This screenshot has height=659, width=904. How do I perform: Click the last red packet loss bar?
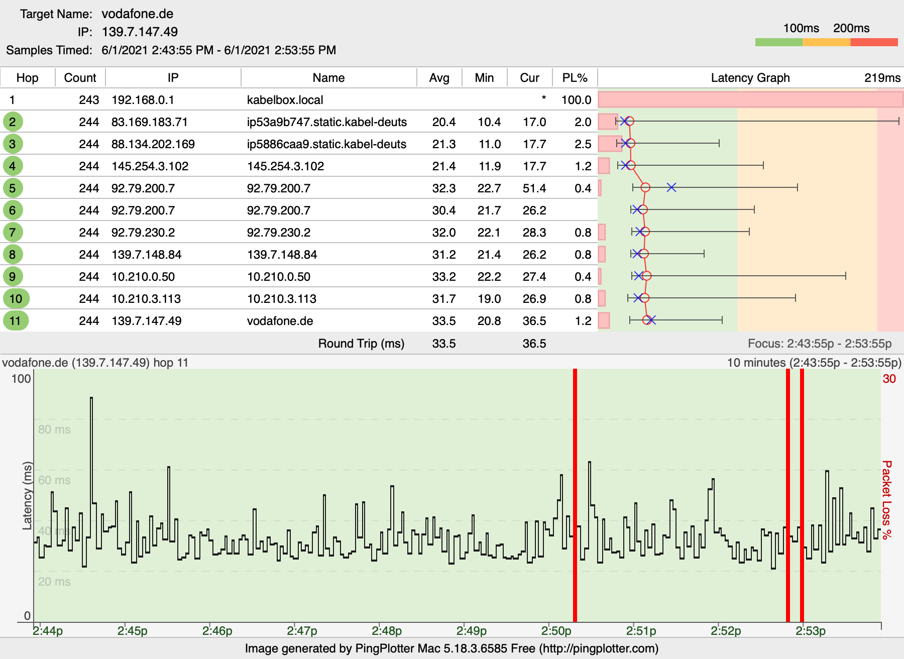tap(802, 495)
